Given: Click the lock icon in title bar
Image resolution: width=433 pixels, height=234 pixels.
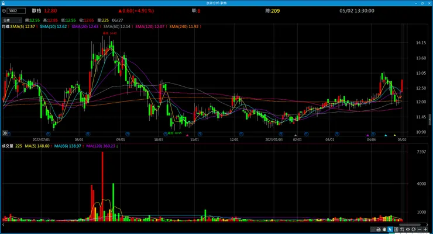Looking at the screenshot, I should coord(3,3).
